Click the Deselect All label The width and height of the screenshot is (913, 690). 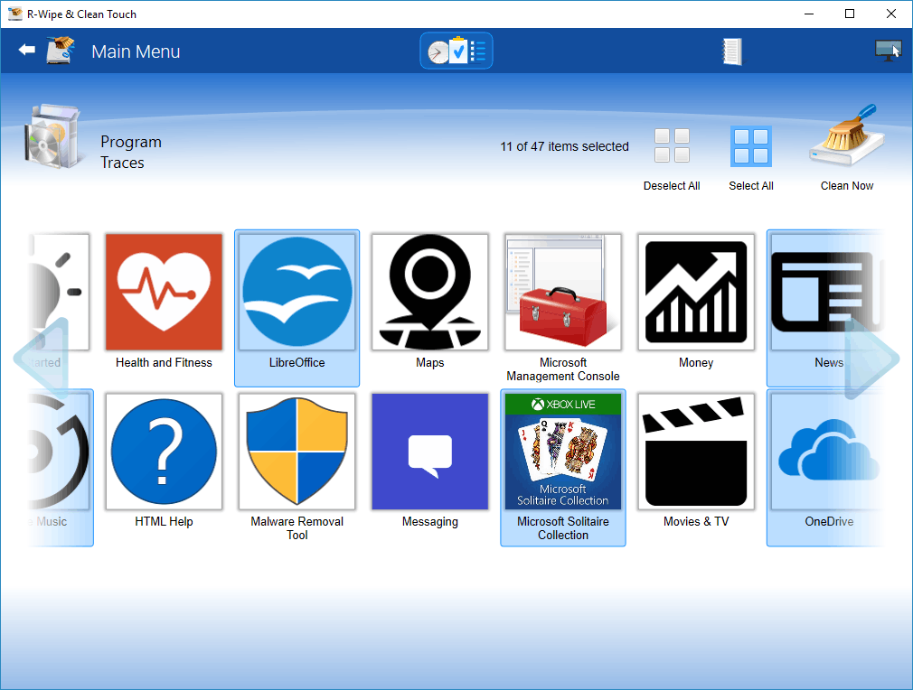(x=672, y=185)
